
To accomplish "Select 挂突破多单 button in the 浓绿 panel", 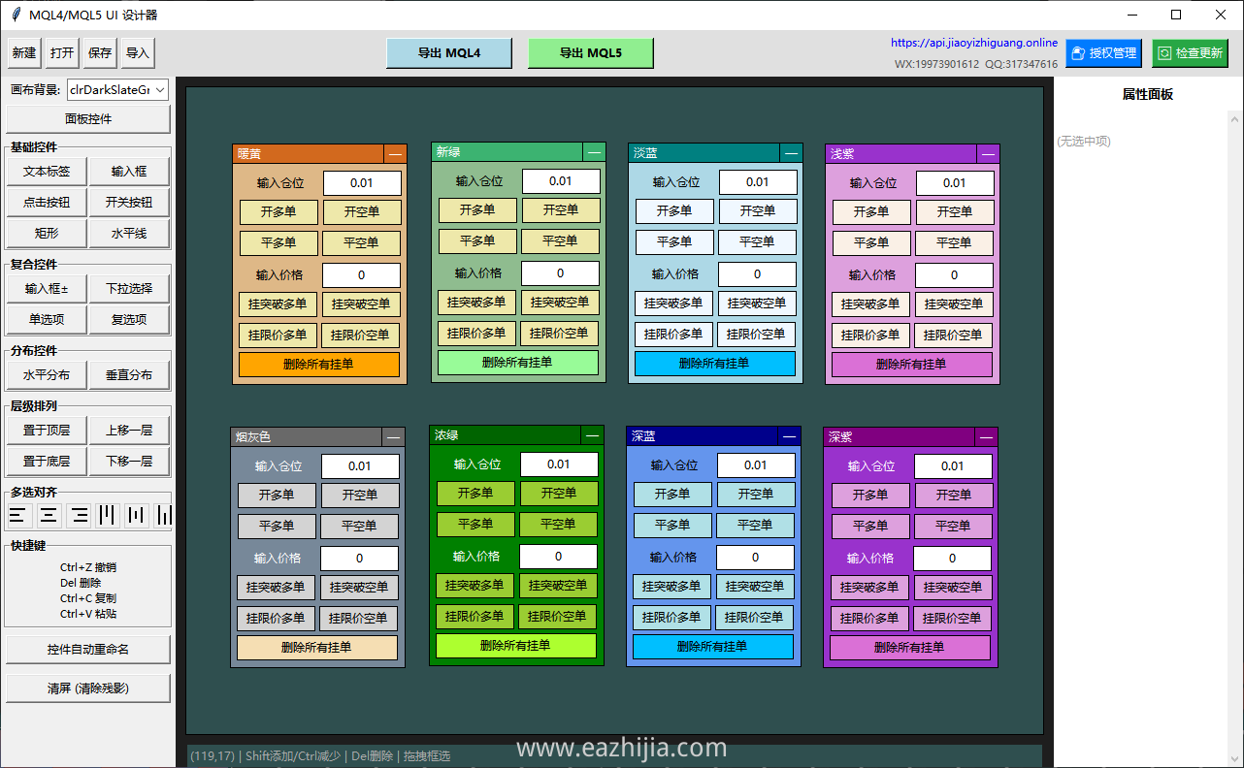I will [x=475, y=586].
